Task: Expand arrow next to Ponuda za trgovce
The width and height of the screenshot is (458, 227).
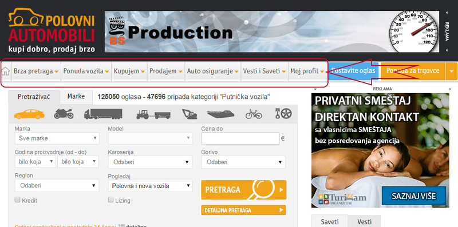Action: [x=452, y=71]
